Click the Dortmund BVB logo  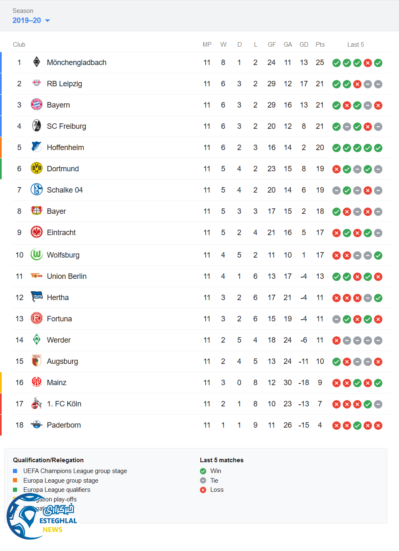[37, 168]
